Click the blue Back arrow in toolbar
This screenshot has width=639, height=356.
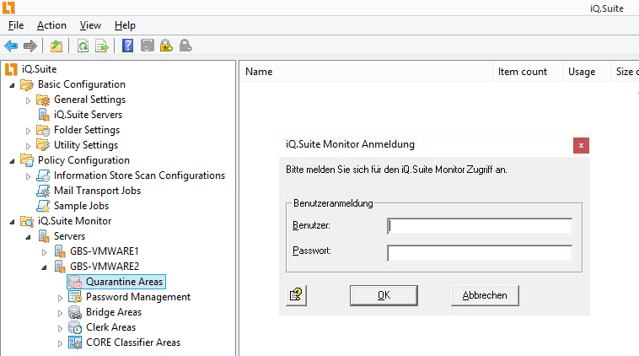[x=11, y=46]
